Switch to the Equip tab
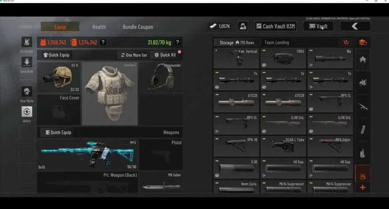Screen dimensions: 389x209 point(60,27)
